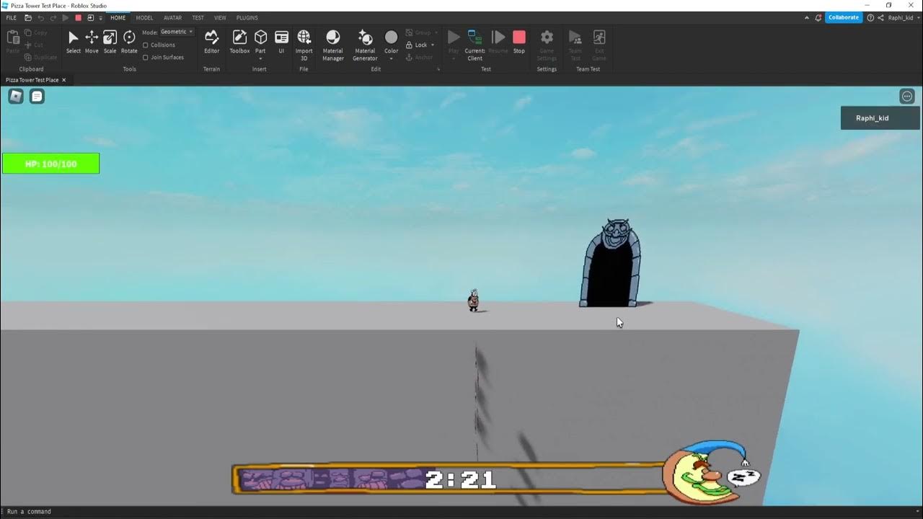Click the Import 3D icon
The width and height of the screenshot is (923, 519).
point(304,37)
